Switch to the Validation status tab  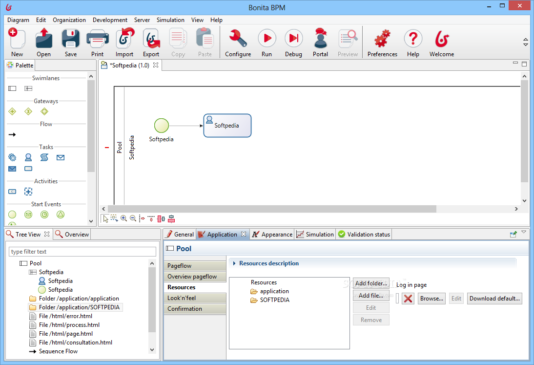coord(364,235)
